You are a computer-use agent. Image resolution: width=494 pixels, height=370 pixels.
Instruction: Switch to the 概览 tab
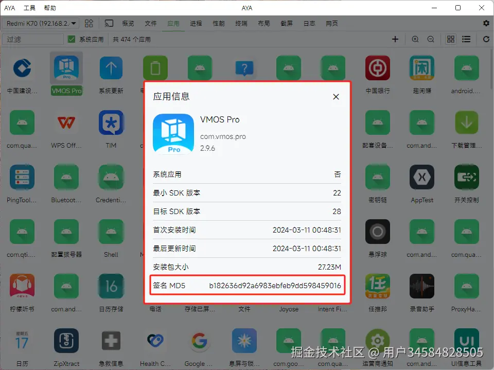(x=128, y=23)
